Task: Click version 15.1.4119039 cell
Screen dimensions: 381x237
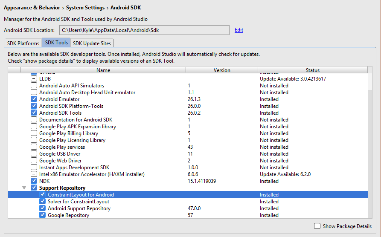Action: (x=202, y=181)
